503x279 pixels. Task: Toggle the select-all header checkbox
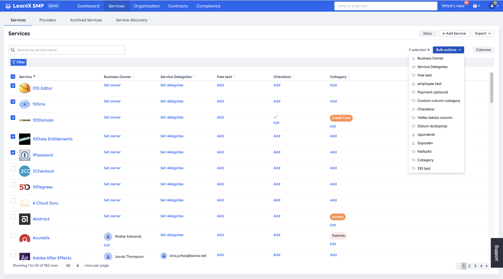[13, 77]
